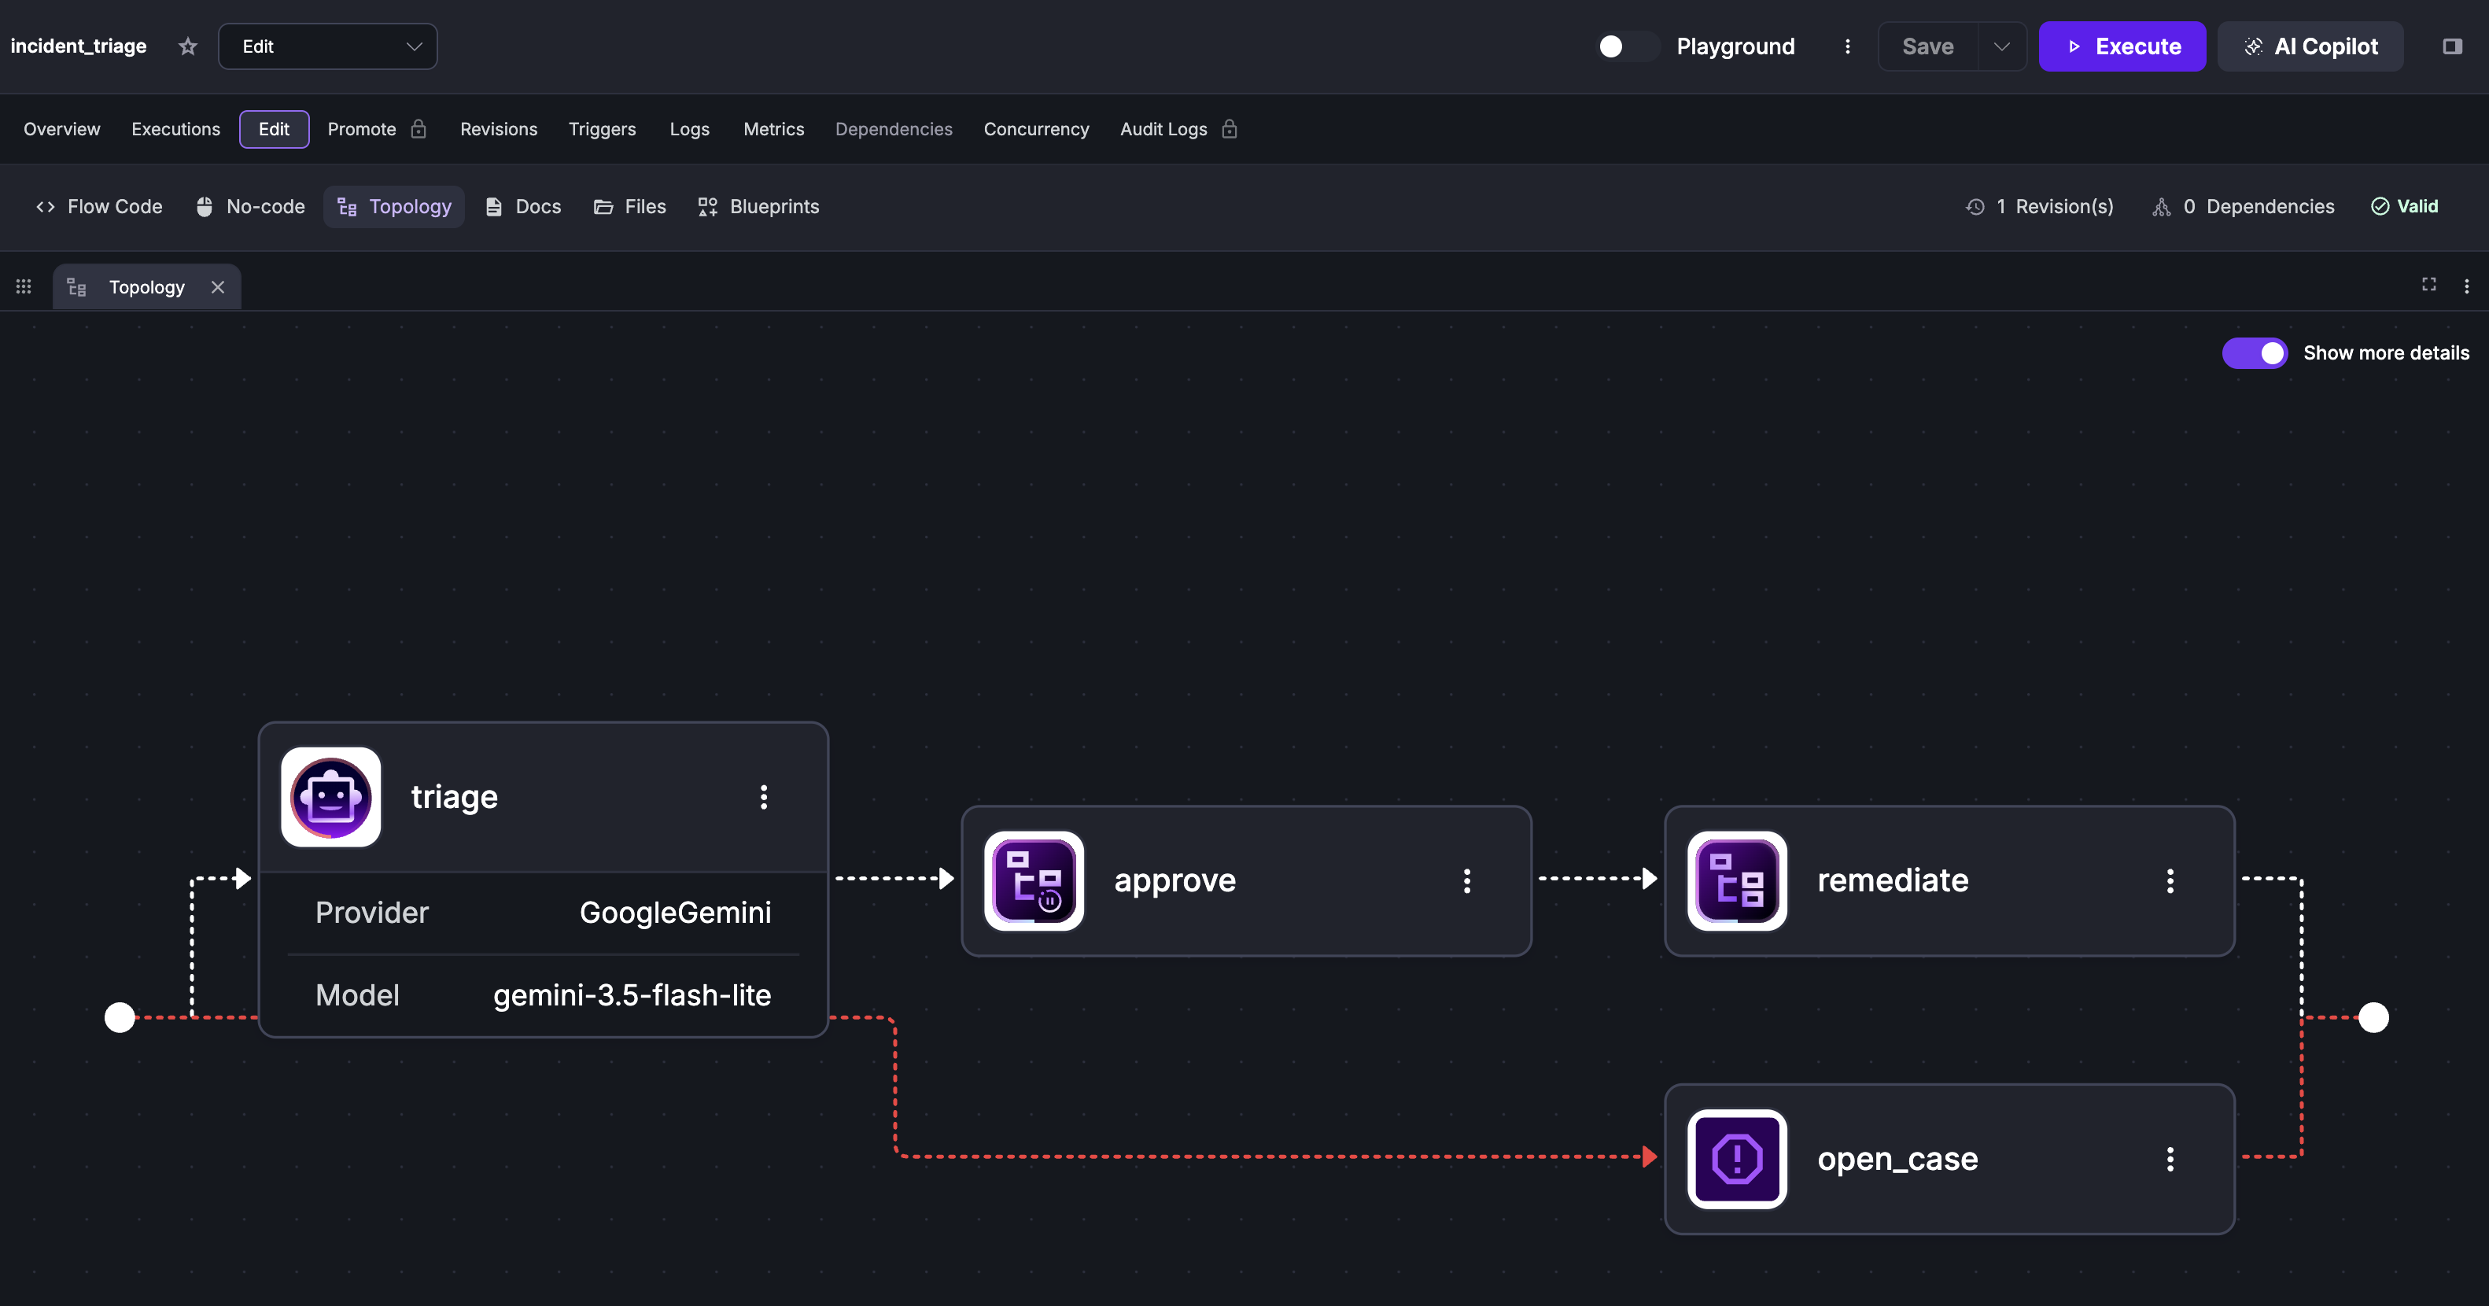
Task: Select the Topology panel tab
Action: click(x=147, y=287)
